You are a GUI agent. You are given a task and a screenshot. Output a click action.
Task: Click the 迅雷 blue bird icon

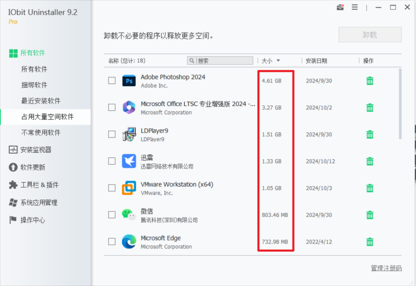tap(129, 161)
